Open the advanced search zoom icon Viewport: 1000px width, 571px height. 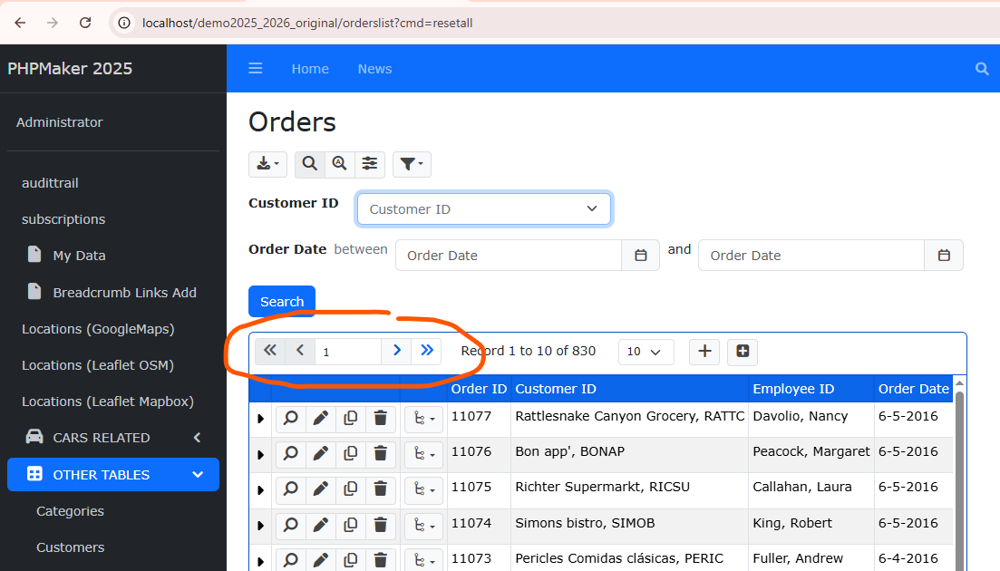tap(340, 164)
